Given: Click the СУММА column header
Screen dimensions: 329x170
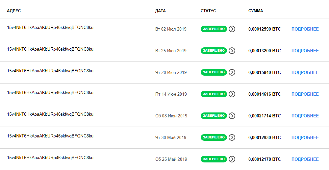Looking at the screenshot, I should click(256, 11).
